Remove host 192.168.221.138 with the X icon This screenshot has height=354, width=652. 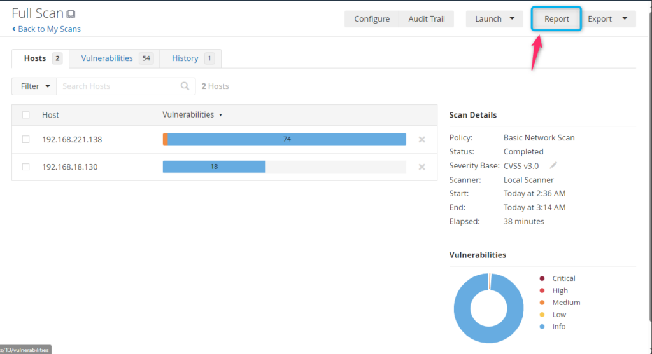point(422,140)
